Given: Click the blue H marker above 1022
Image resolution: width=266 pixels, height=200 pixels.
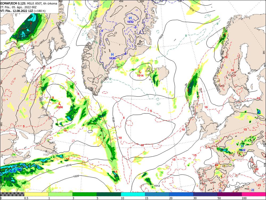Looking at the screenshot, I should (x=242, y=146).
